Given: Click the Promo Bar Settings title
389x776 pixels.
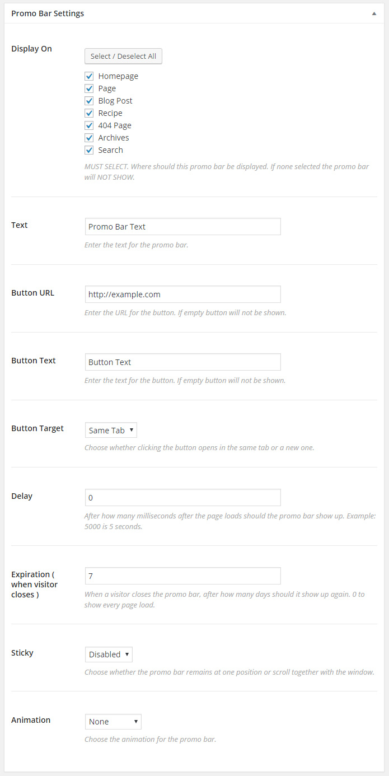Looking at the screenshot, I should point(48,13).
